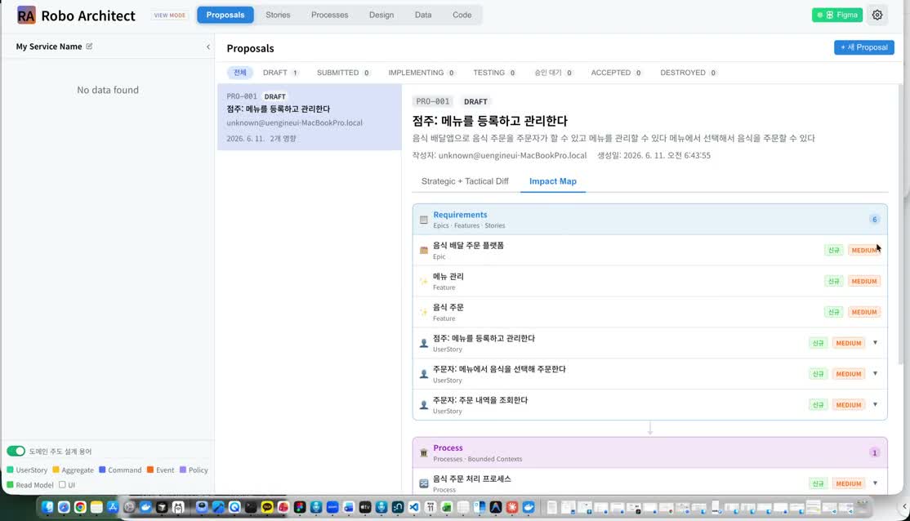Click the Requirements section list icon

(x=424, y=220)
